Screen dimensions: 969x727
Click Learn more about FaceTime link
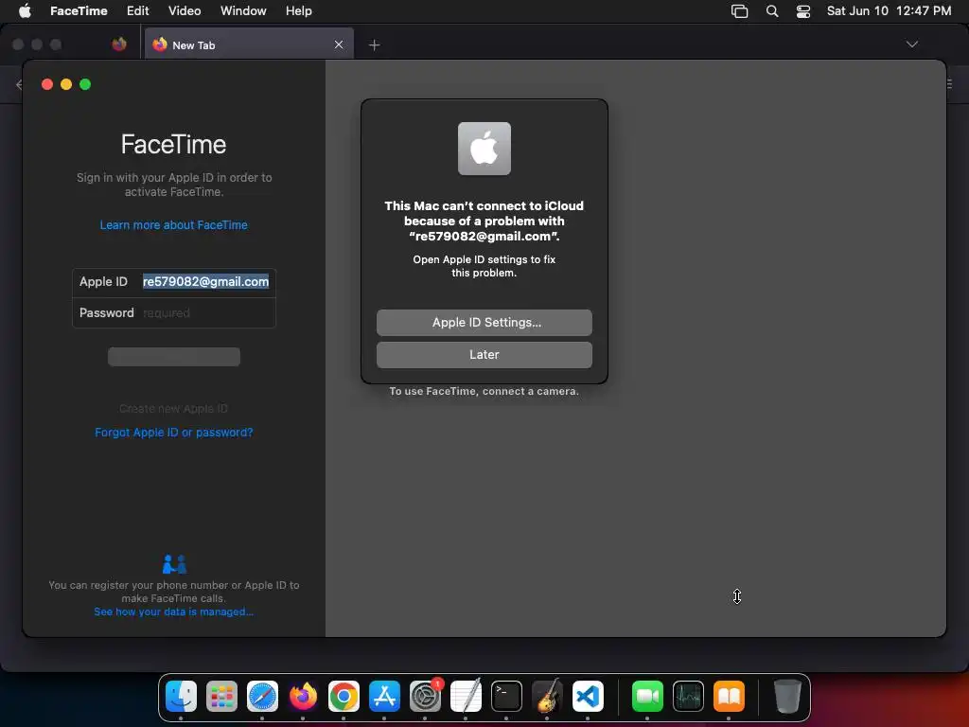[174, 225]
